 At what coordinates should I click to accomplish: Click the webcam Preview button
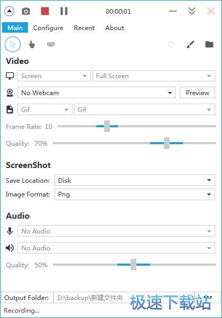click(198, 92)
